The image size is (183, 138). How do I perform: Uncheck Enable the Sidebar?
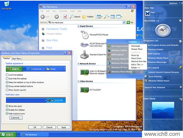coord(7,110)
